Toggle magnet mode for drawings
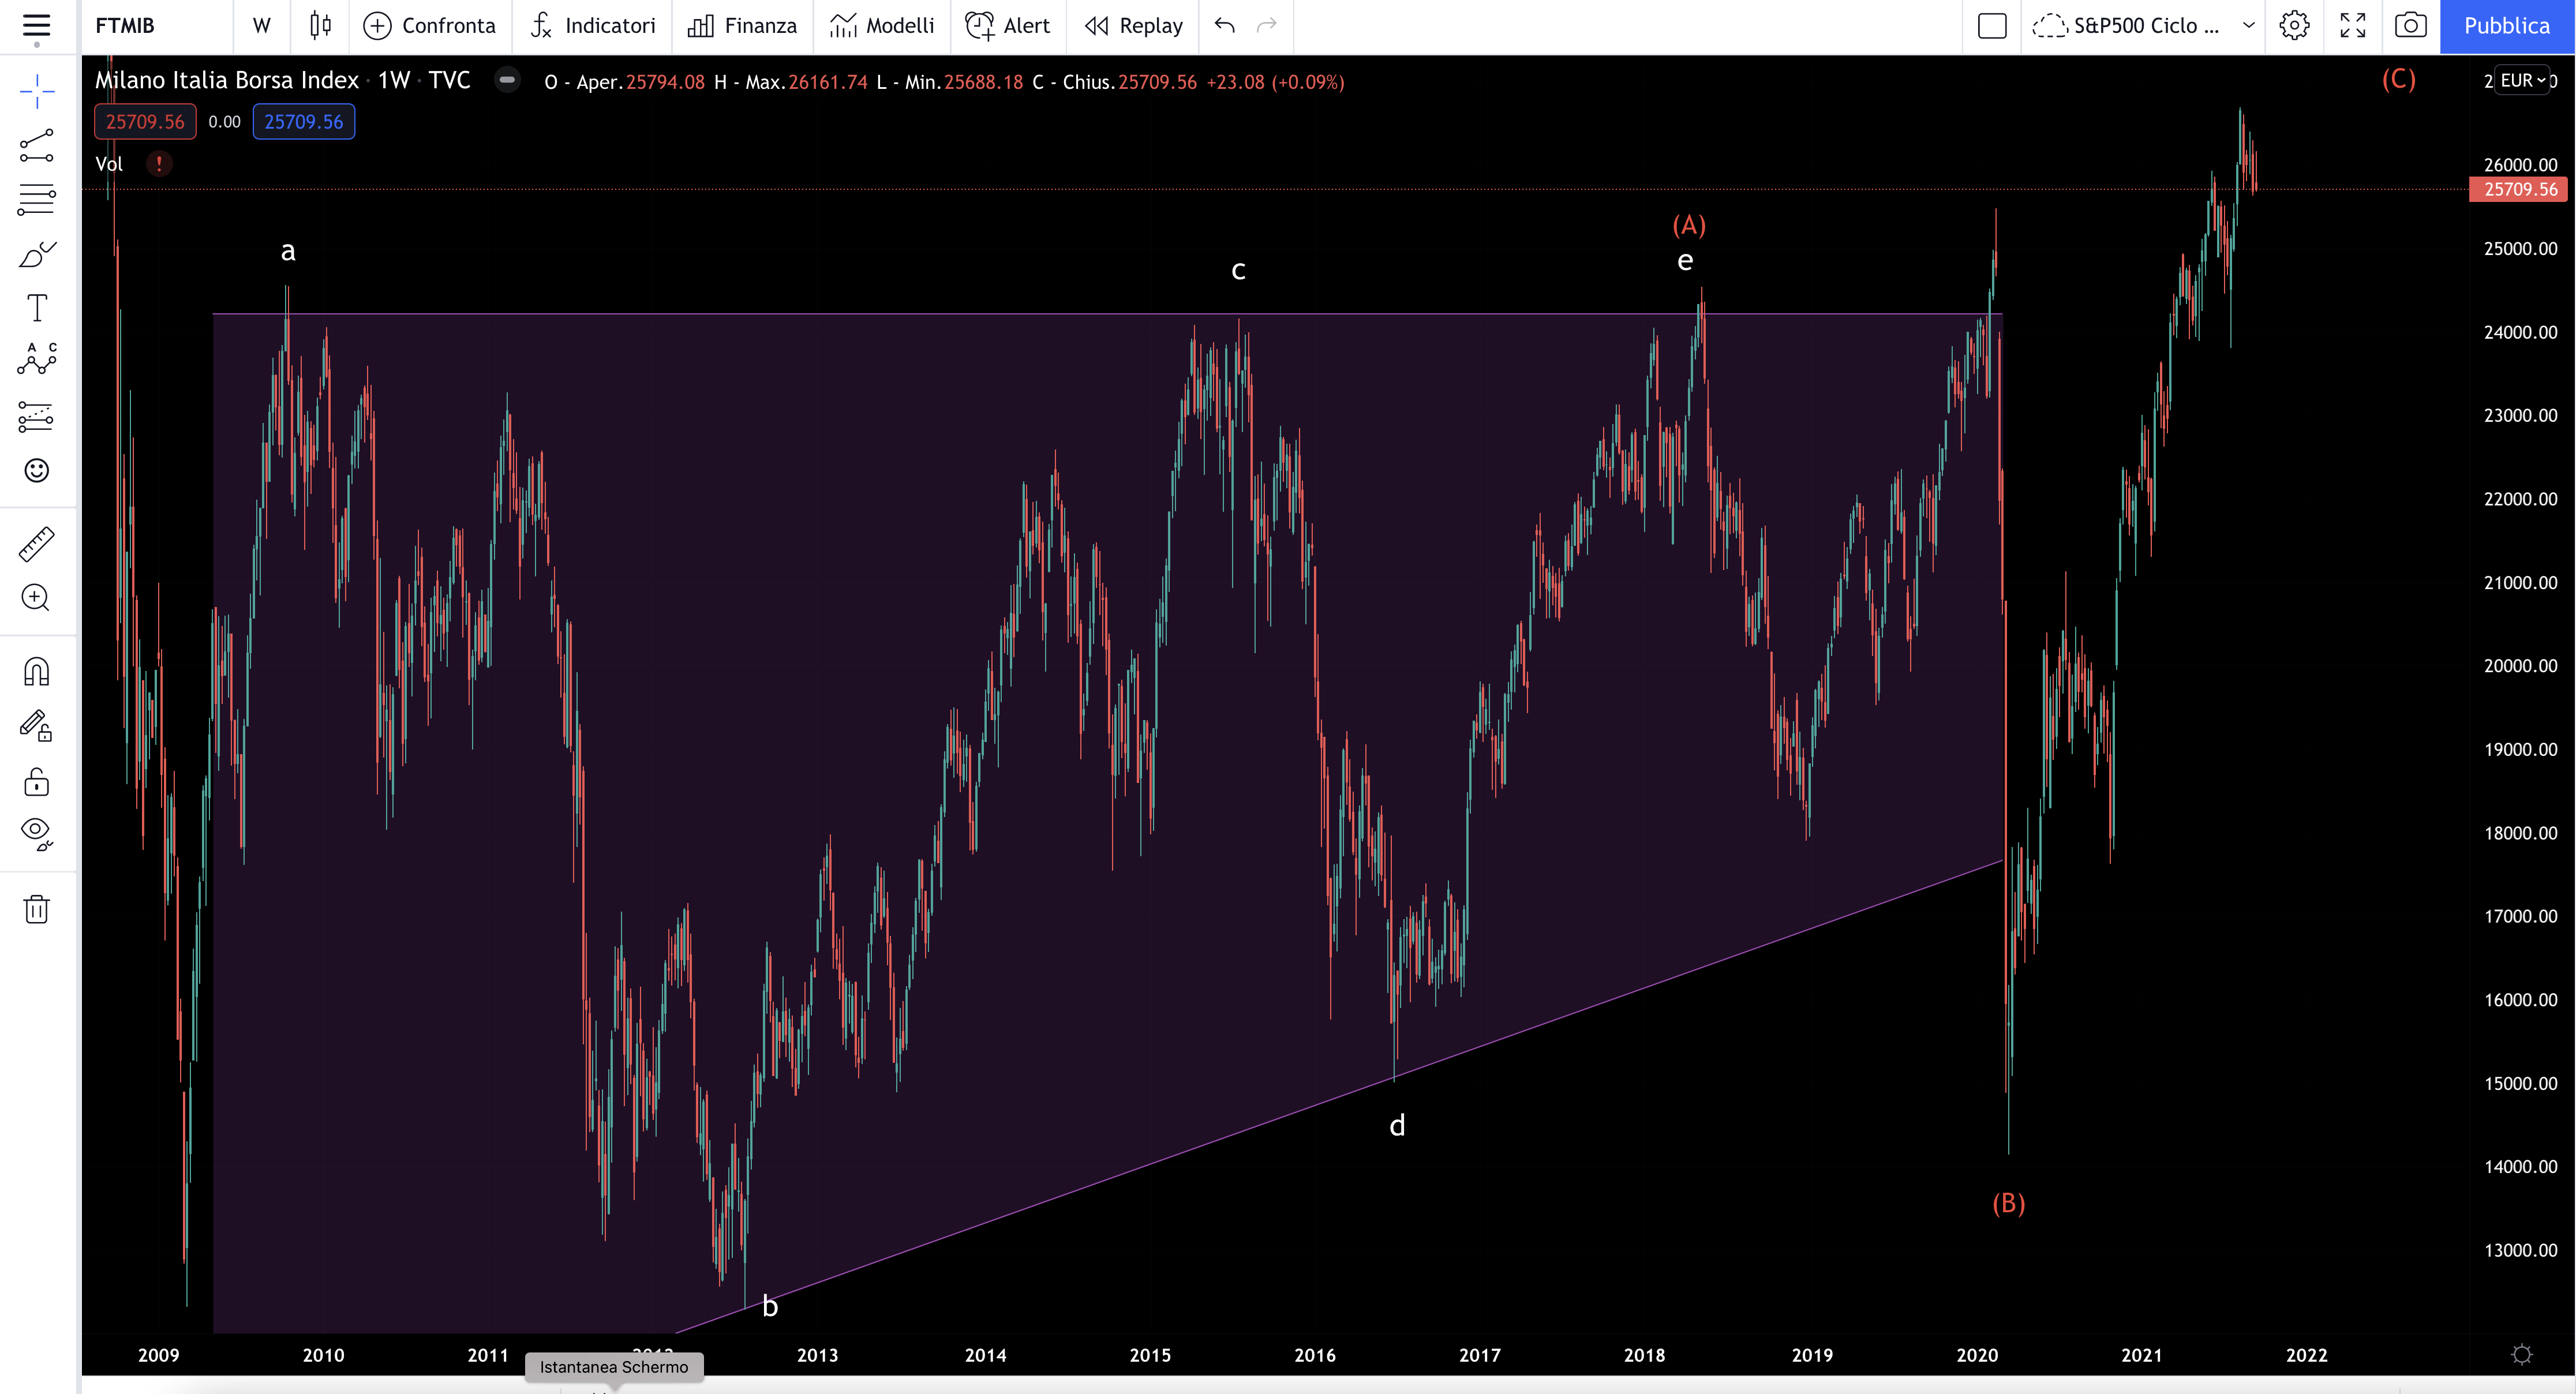This screenshot has height=1394, width=2576. tap(37, 671)
